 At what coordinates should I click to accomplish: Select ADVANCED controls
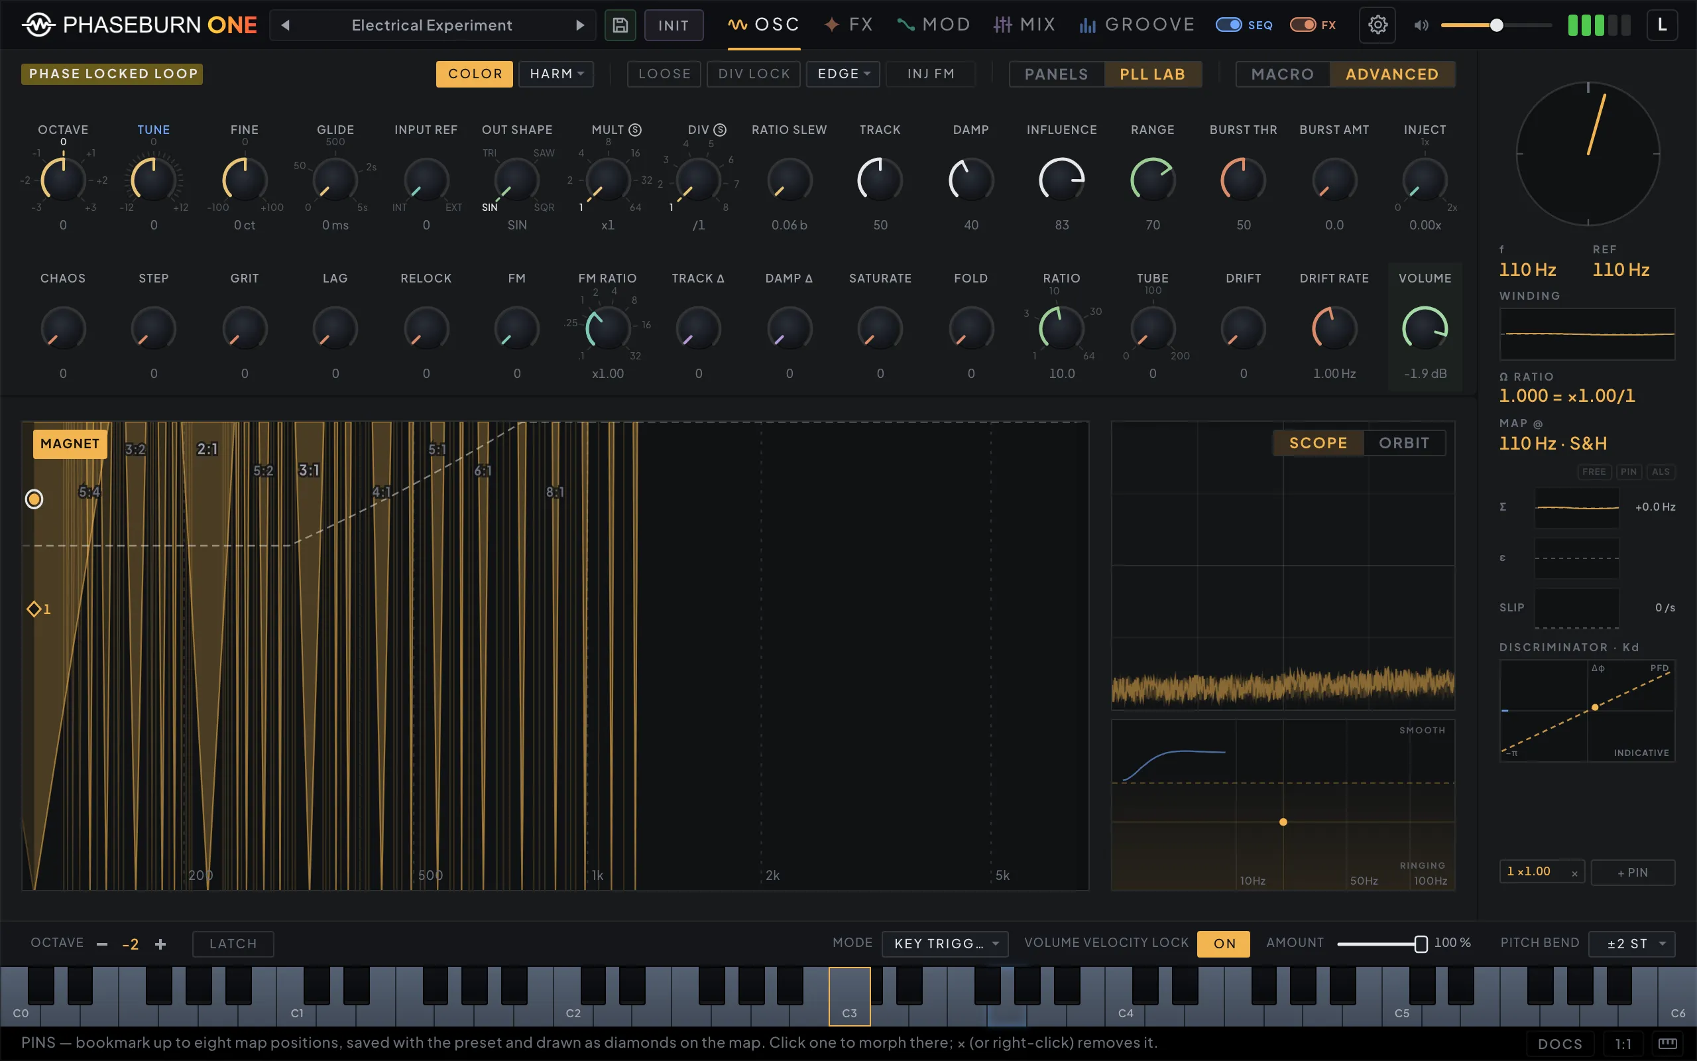click(x=1392, y=74)
